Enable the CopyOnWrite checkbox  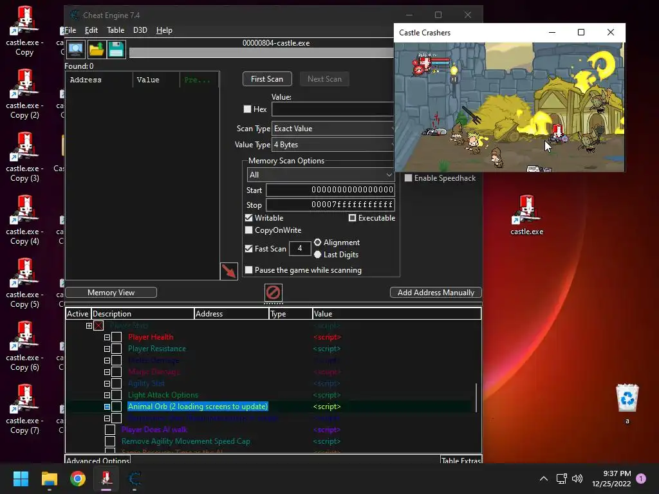[249, 230]
